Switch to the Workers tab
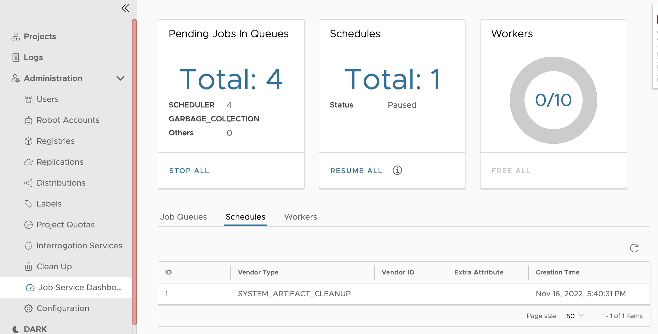Screen dimensions: 658x334 (301, 217)
